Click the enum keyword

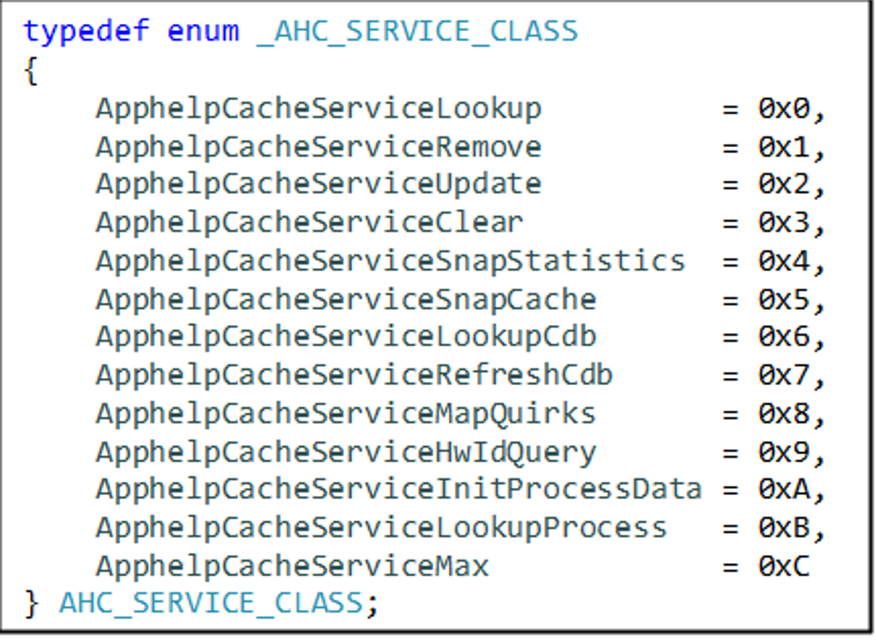pyautogui.click(x=203, y=31)
